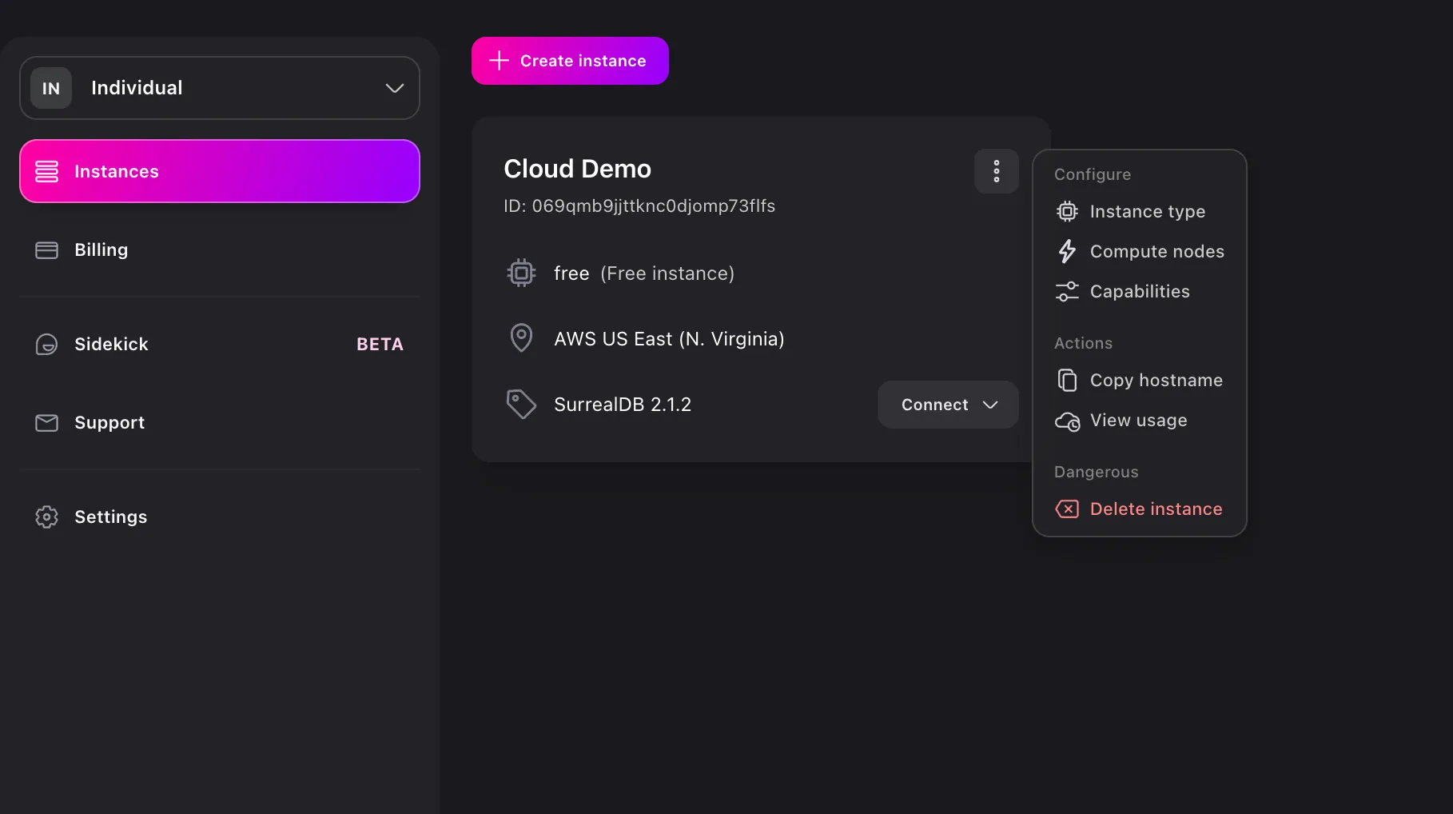Select Delete instance menu entry
1453x814 pixels.
(1139, 509)
